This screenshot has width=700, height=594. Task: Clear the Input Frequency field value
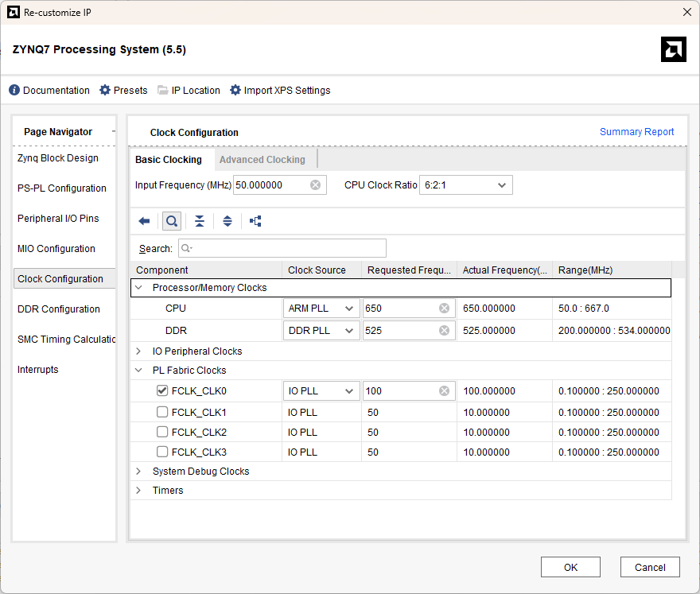[x=315, y=185]
